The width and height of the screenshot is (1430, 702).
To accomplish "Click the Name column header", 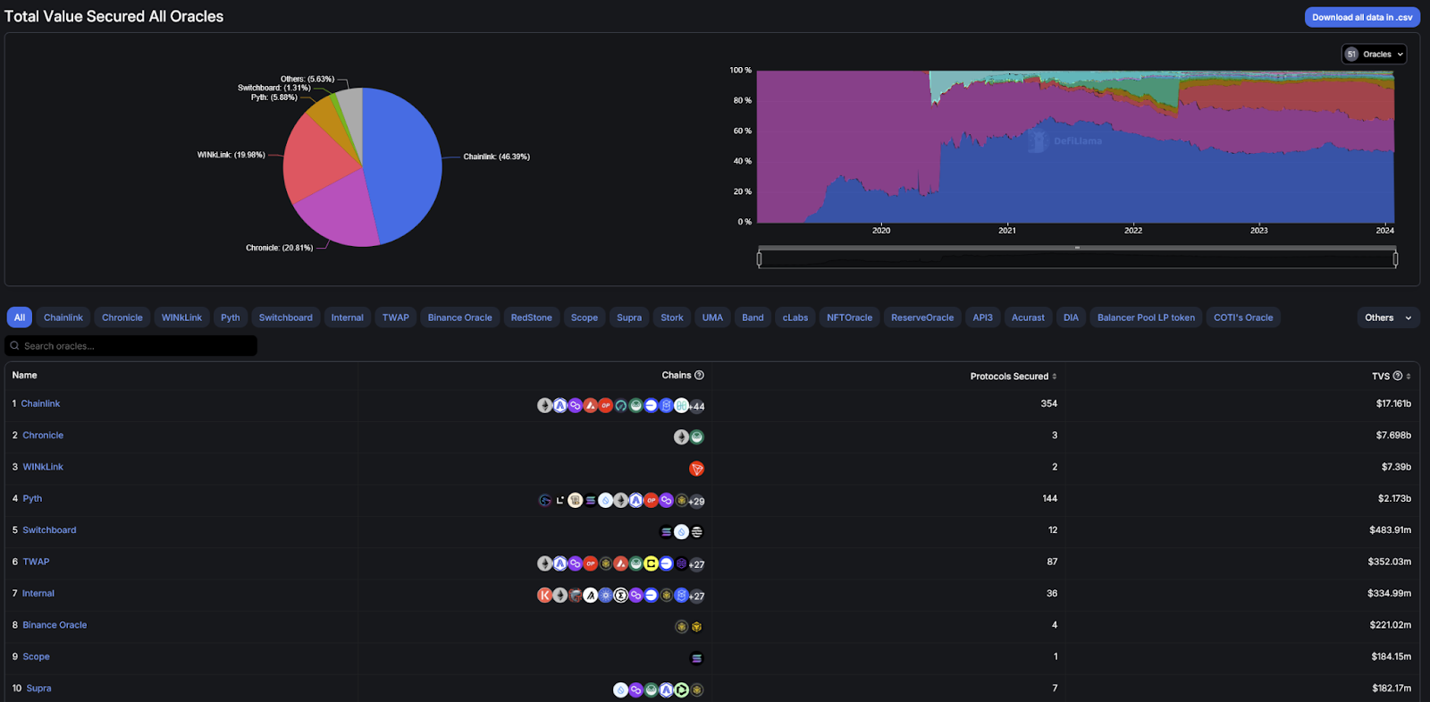I will coord(25,376).
